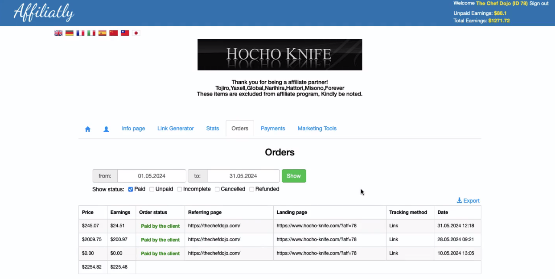Click the Earnings column header
This screenshot has width=555, height=279.
(120, 212)
